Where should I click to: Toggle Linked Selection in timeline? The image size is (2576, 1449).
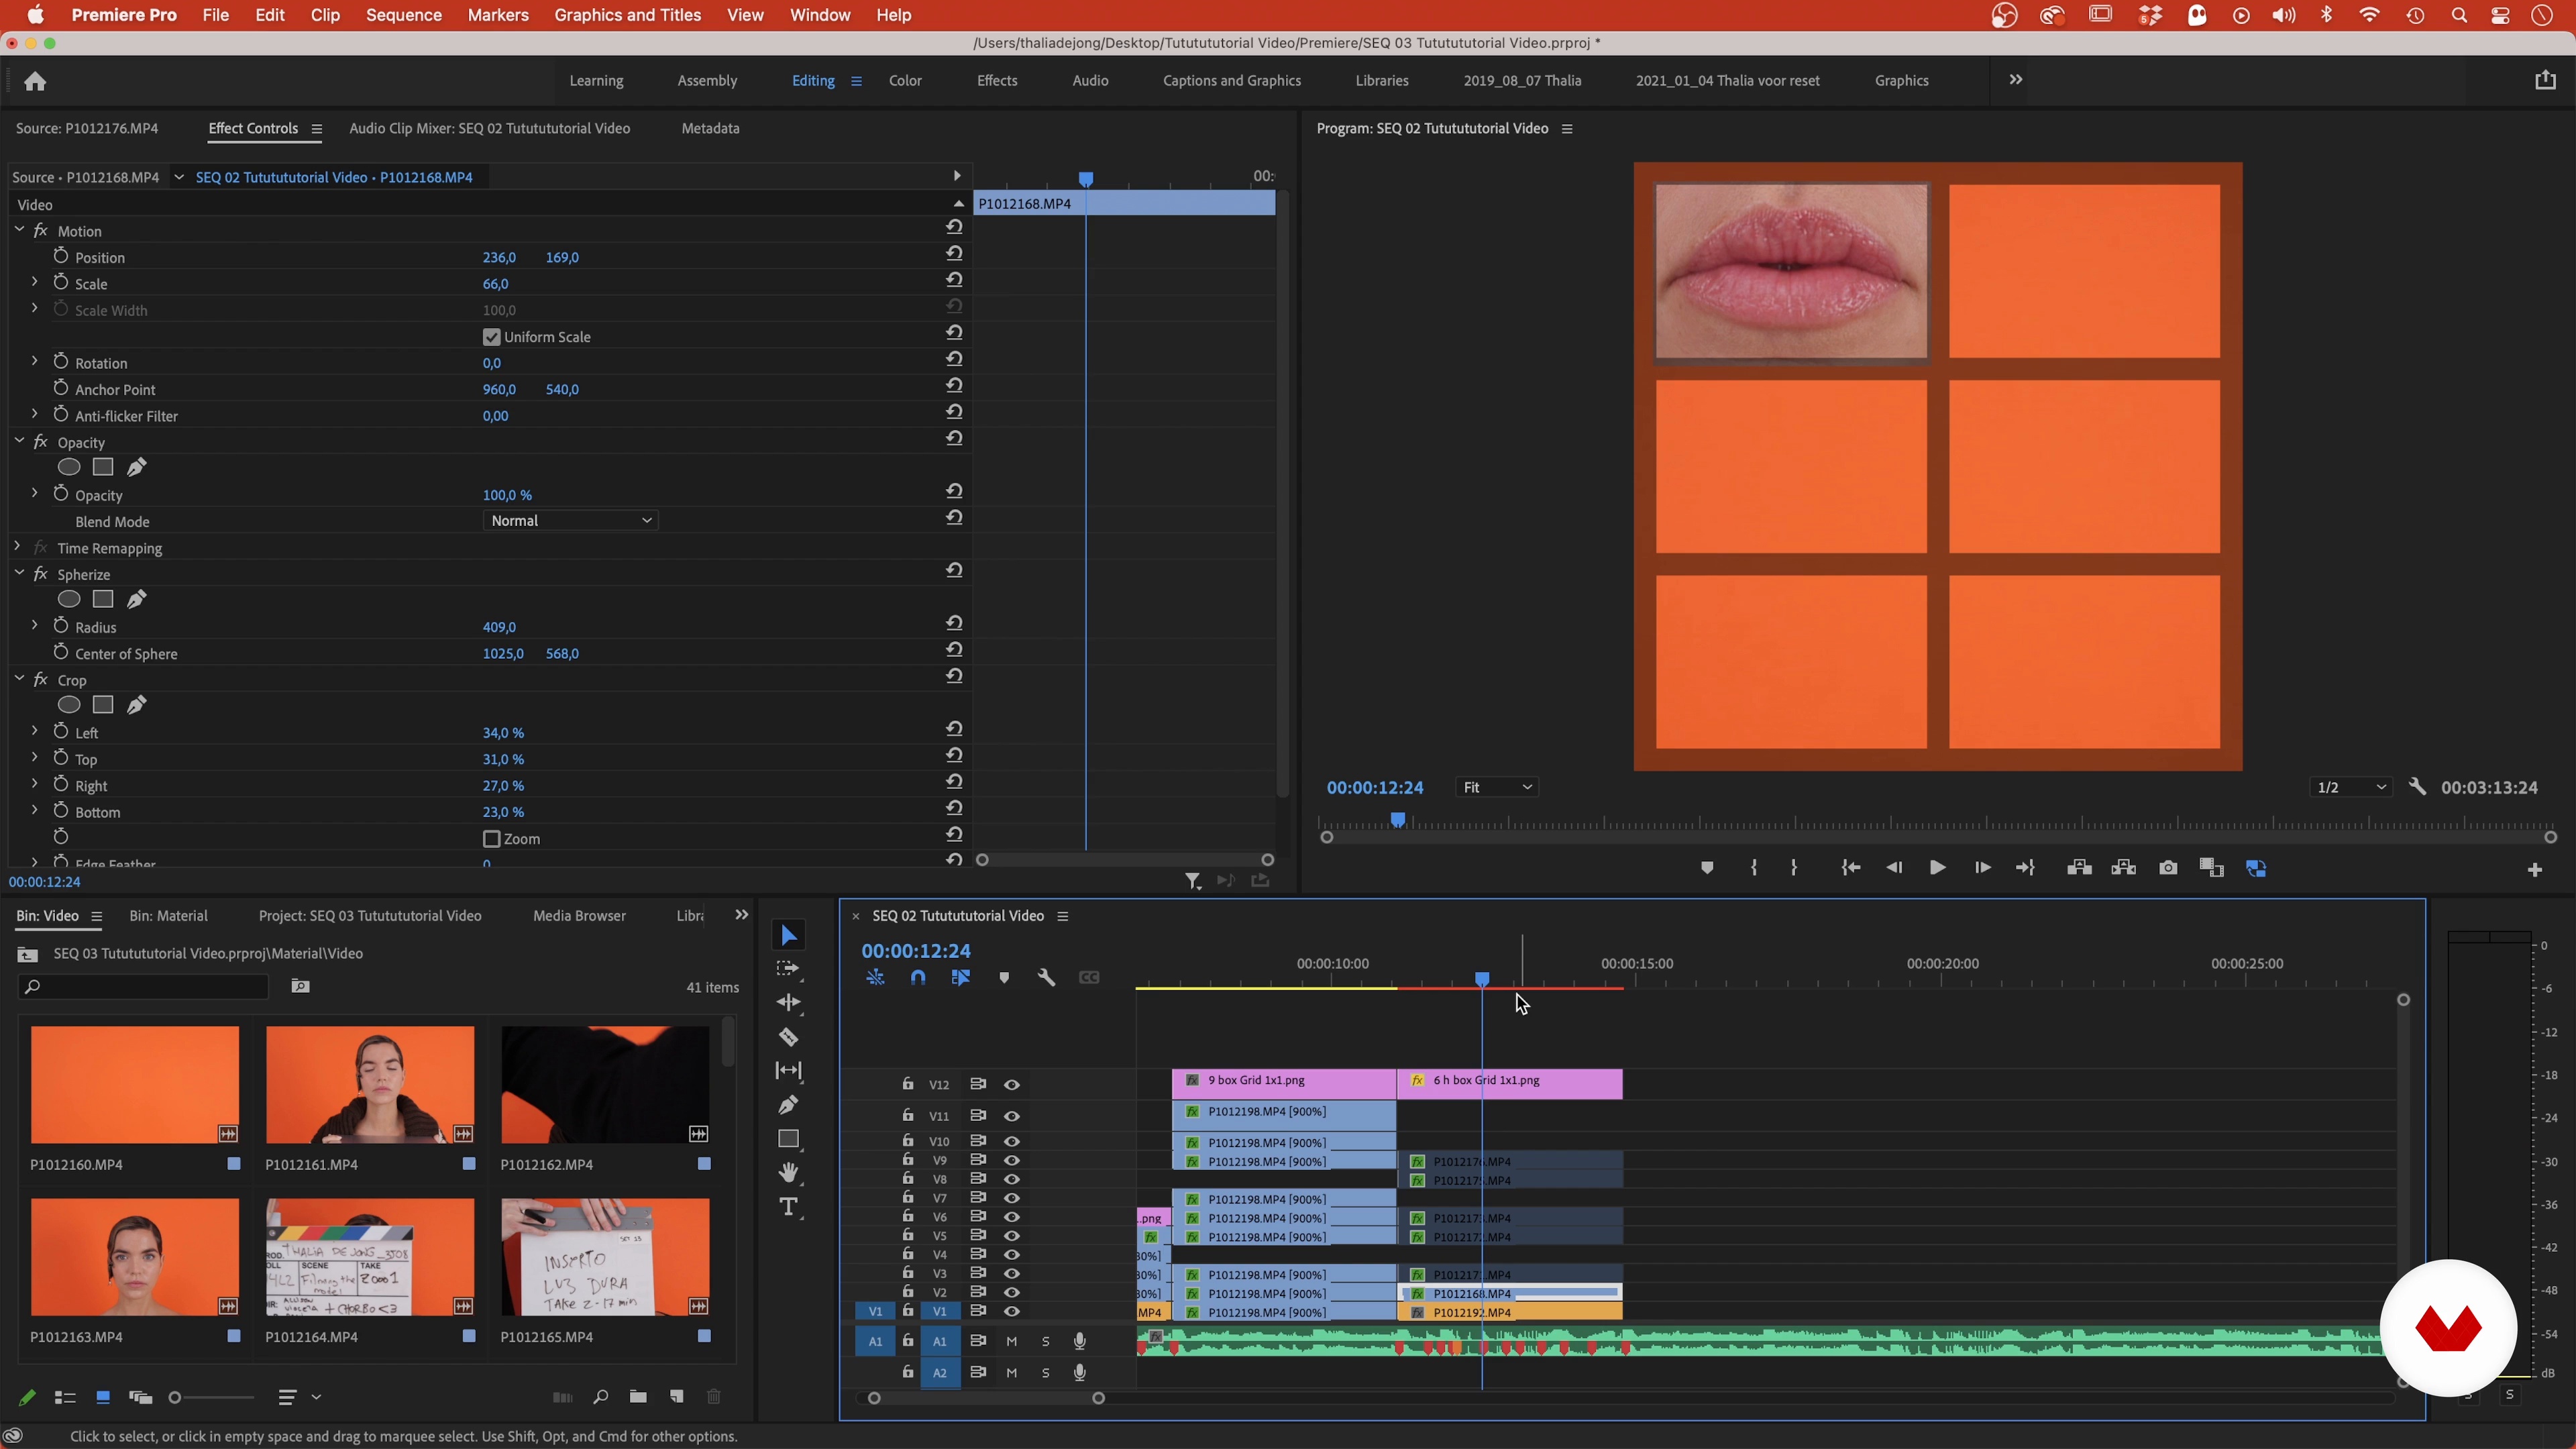point(961,977)
